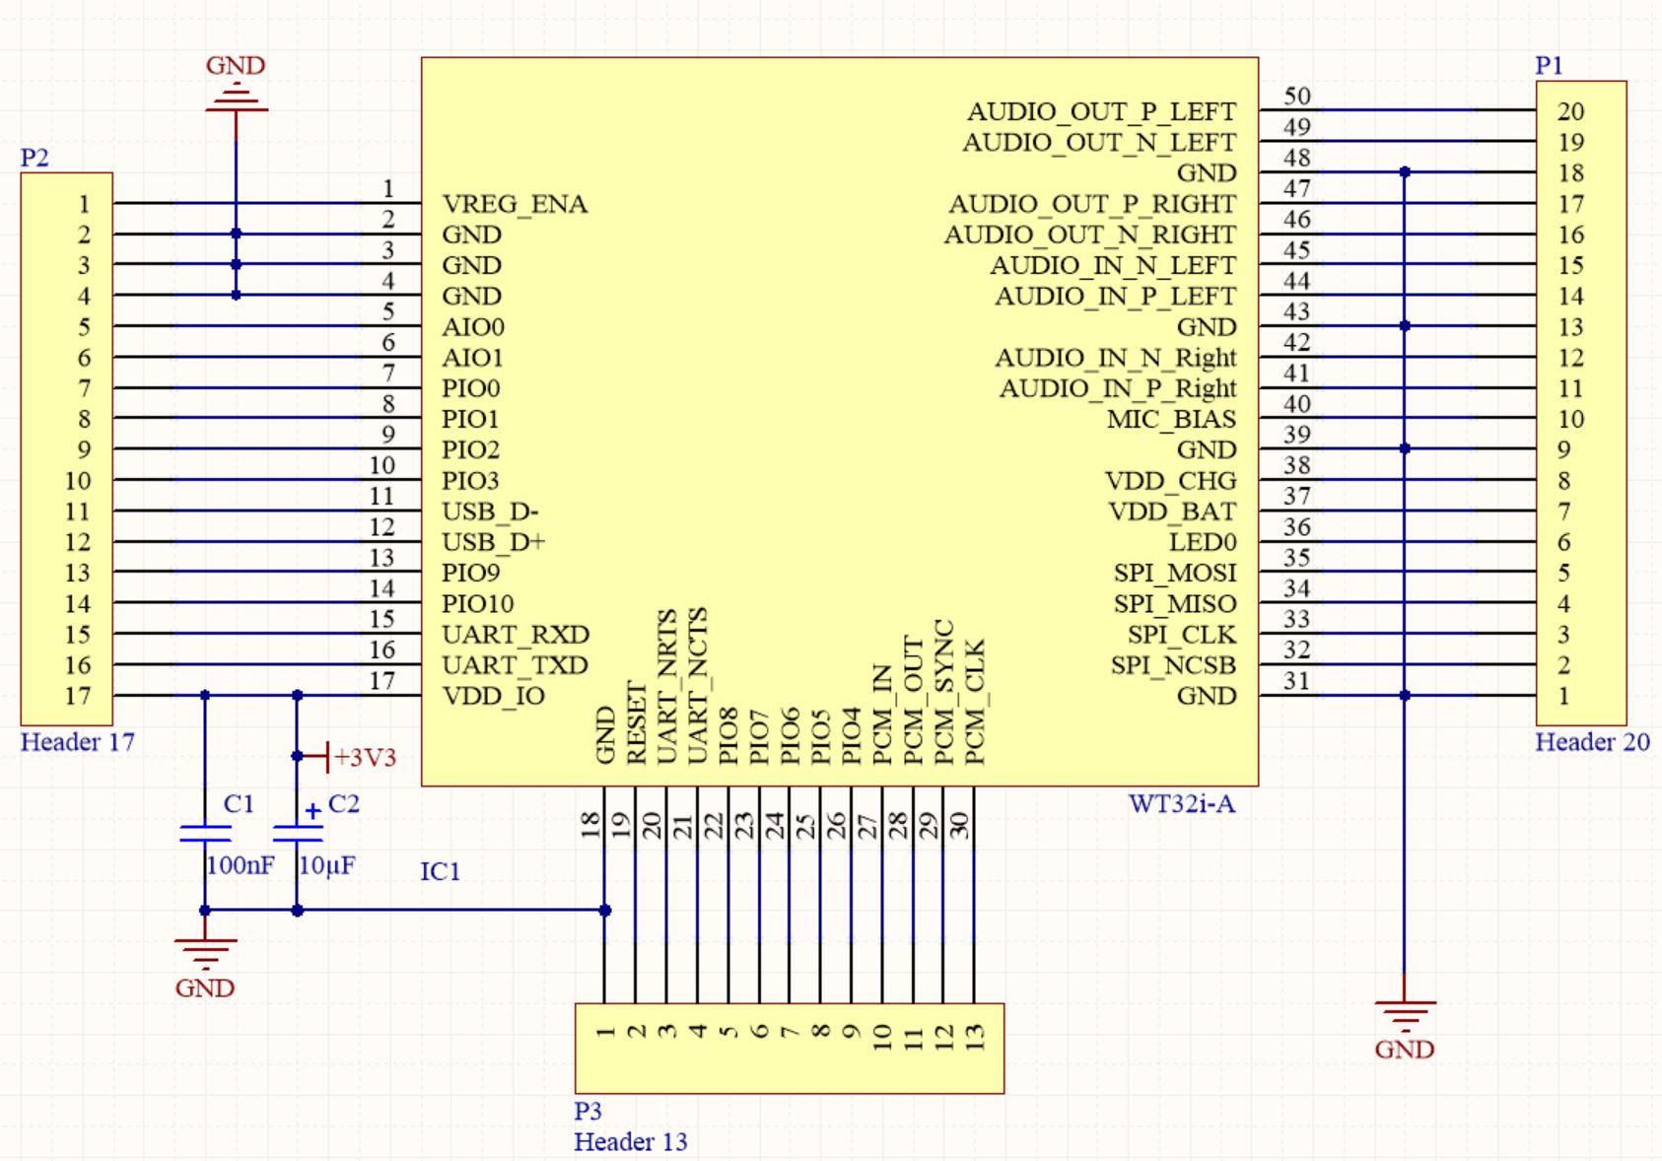Viewport: 1662px width, 1161px height.
Task: Click the UART_RXD pin label
Action: coord(516,635)
